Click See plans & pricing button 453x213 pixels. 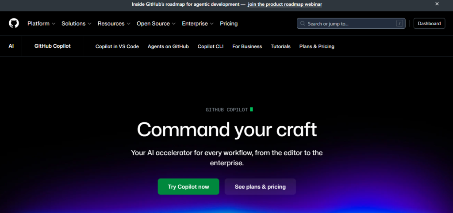point(260,187)
